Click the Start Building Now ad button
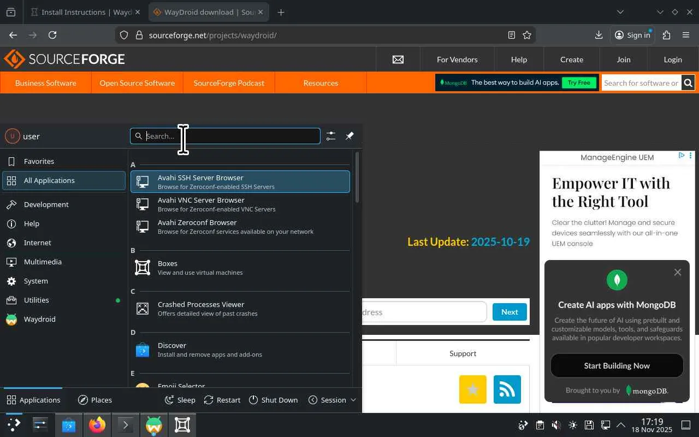Image resolution: width=699 pixels, height=437 pixels. 617,365
